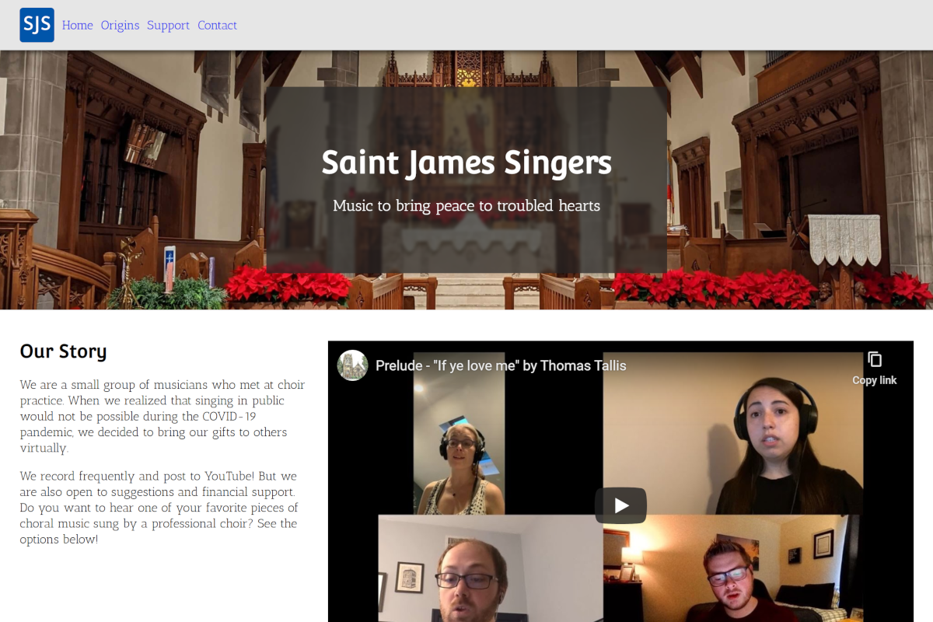This screenshot has height=622, width=933.
Task: Click the SJS logo icon
Action: [37, 25]
